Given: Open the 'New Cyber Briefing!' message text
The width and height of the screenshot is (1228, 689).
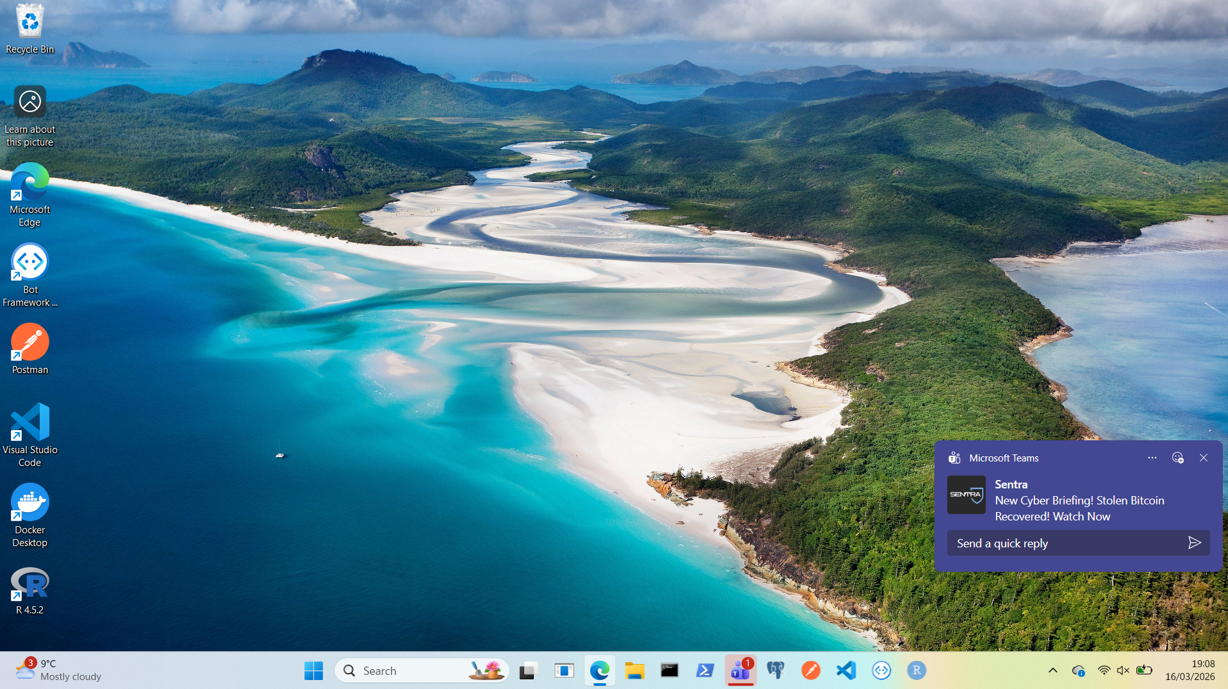Looking at the screenshot, I should pyautogui.click(x=1079, y=508).
